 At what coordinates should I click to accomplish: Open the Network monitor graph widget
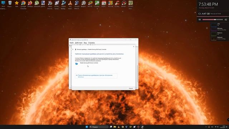point(214,38)
